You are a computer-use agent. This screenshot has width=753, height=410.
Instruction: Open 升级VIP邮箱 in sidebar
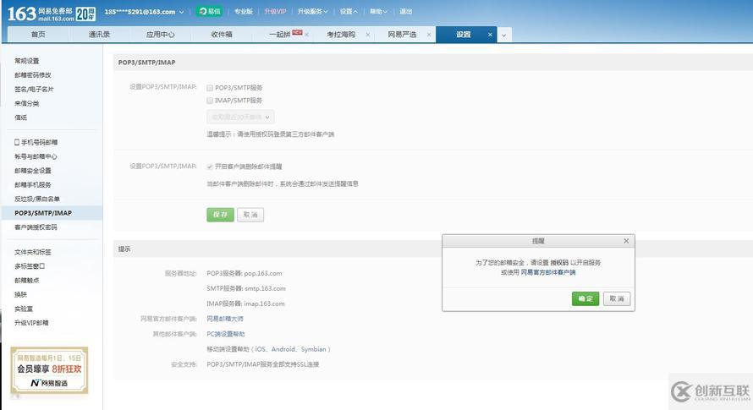[x=31, y=323]
